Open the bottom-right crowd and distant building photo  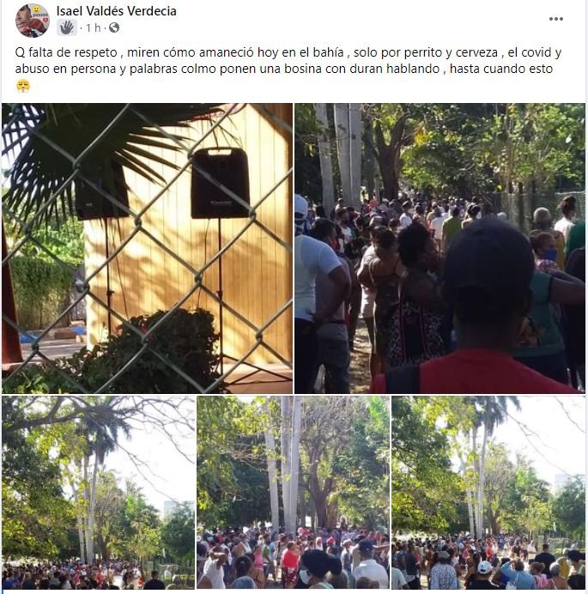tap(488, 493)
